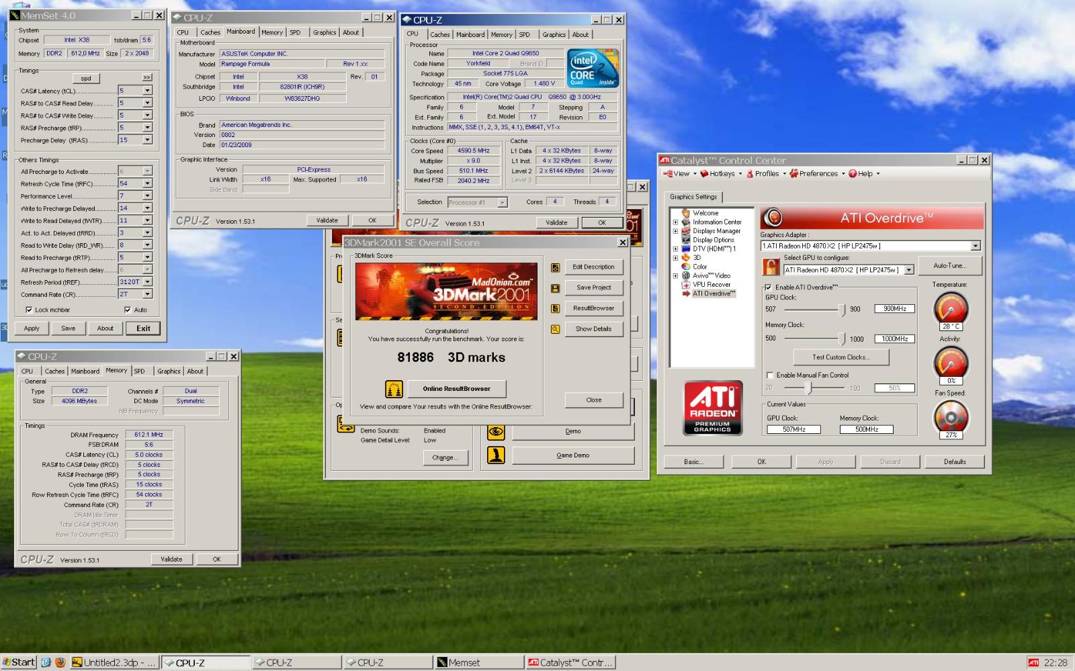The width and height of the screenshot is (1075, 671).
Task: Click the Online ResultBrowser button
Action: click(456, 389)
